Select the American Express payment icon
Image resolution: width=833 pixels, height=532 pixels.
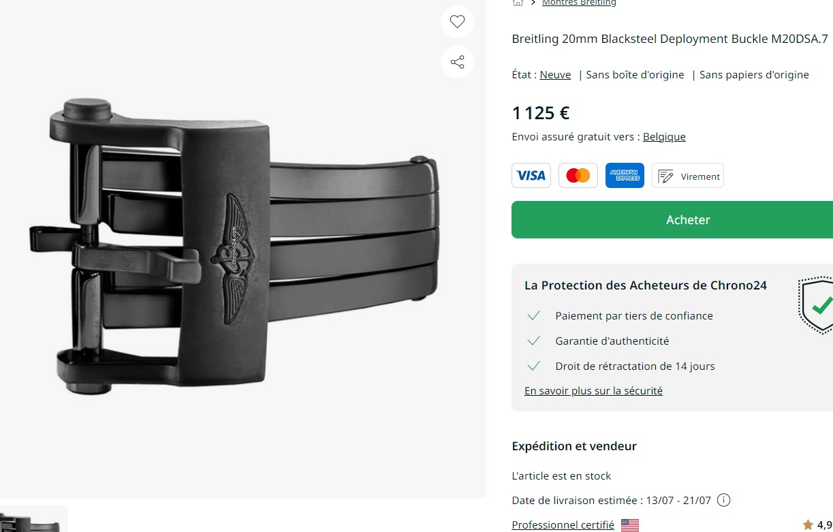click(625, 176)
